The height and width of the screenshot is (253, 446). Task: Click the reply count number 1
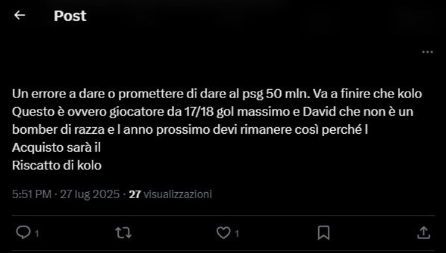click(x=37, y=234)
